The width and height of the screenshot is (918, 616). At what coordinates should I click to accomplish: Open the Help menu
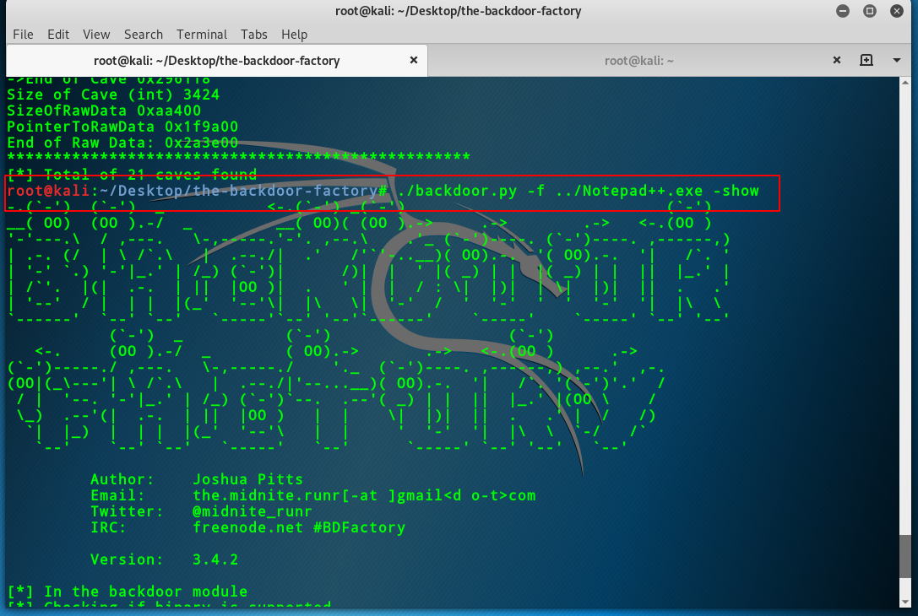pyautogui.click(x=294, y=35)
